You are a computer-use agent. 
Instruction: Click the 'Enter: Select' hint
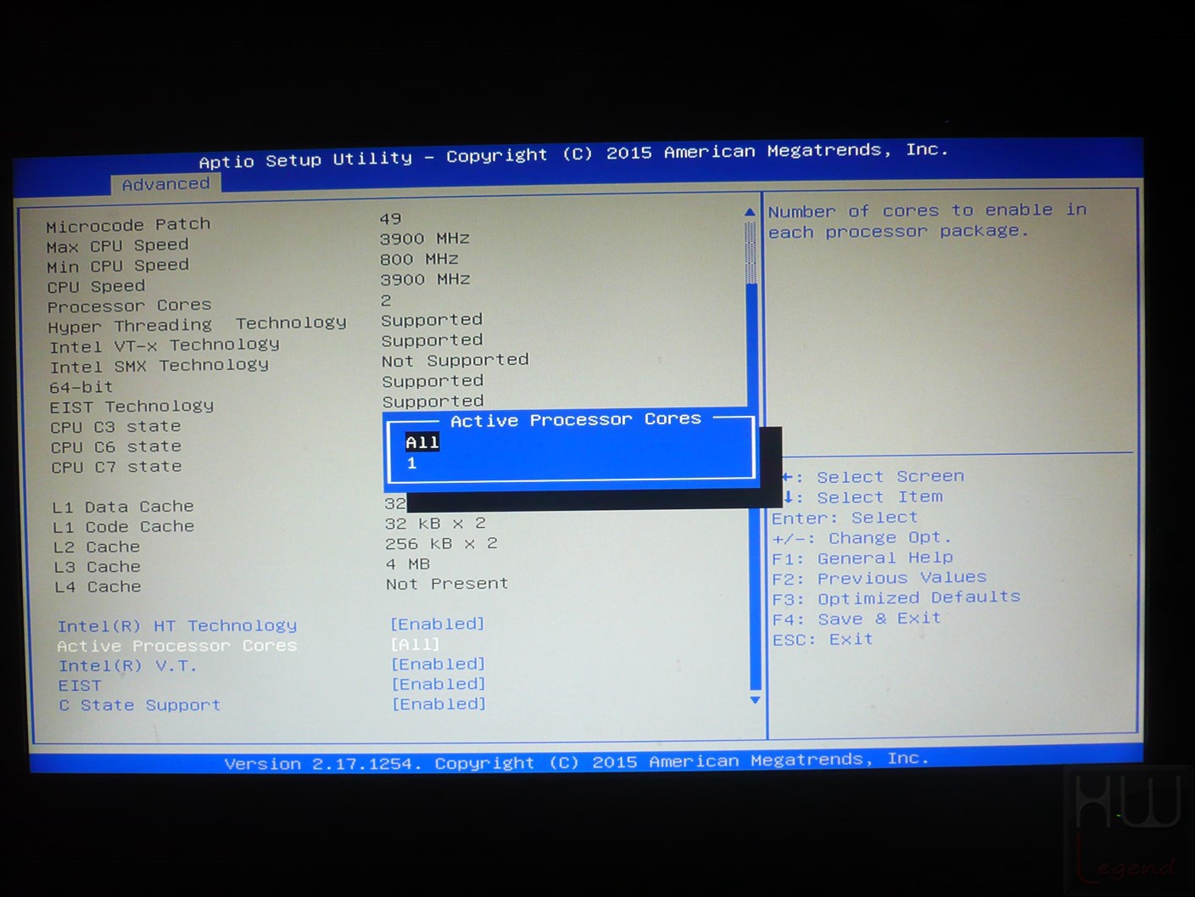click(845, 518)
